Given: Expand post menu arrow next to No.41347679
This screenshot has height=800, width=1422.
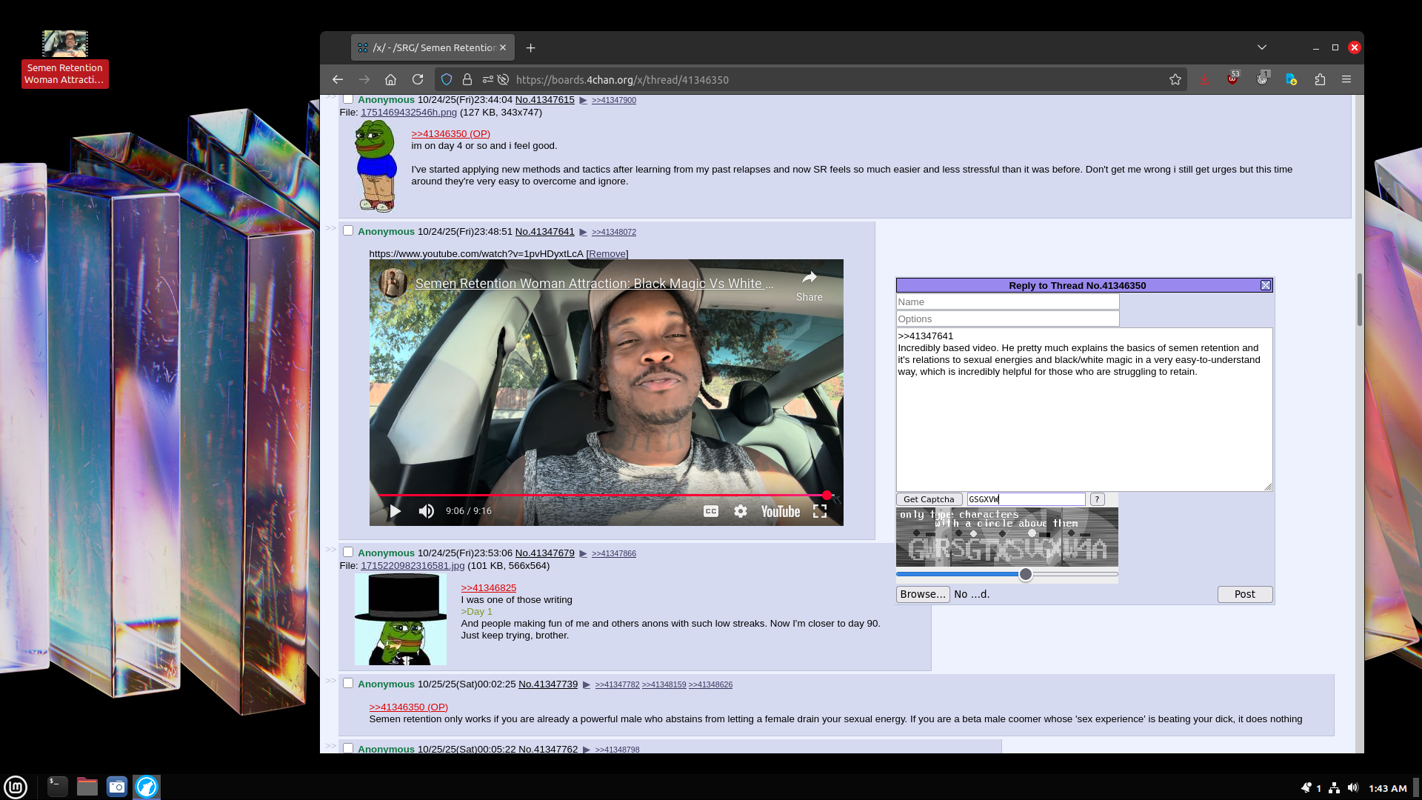Looking at the screenshot, I should [x=583, y=553].
